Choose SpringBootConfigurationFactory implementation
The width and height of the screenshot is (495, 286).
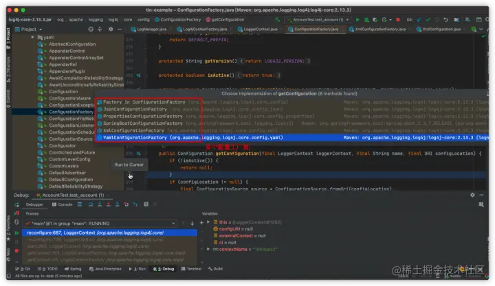click(292, 123)
